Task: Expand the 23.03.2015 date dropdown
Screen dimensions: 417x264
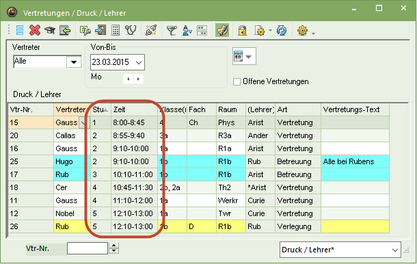Action: pyautogui.click(x=139, y=62)
